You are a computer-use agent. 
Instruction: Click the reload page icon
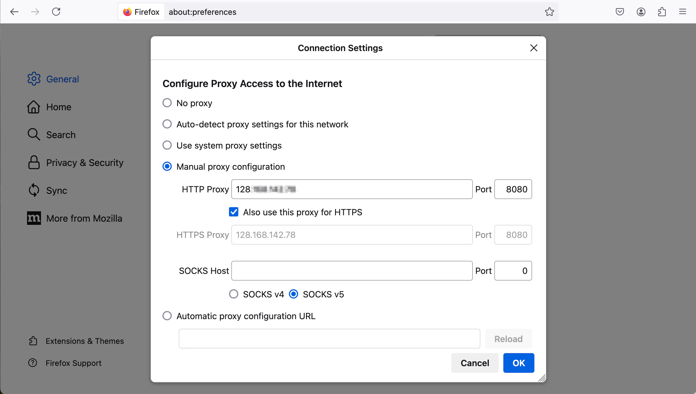click(56, 12)
